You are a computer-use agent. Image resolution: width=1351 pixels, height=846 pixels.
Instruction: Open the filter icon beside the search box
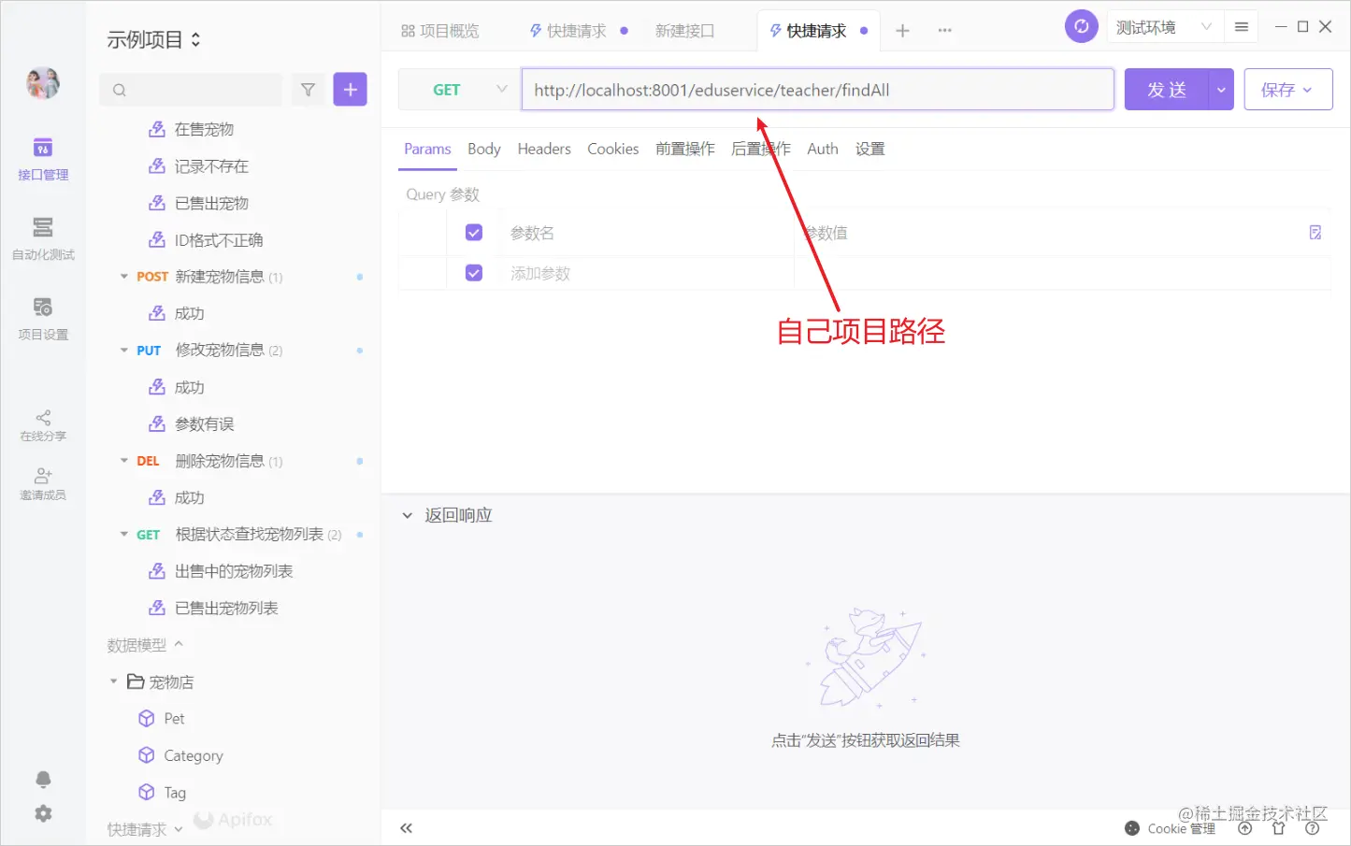[x=309, y=89]
